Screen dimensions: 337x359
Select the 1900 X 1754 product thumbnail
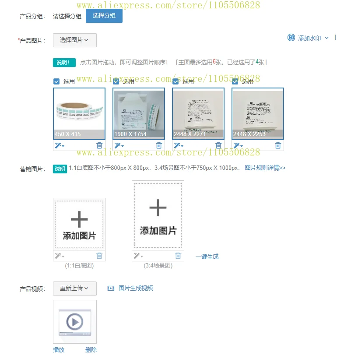tap(139, 114)
